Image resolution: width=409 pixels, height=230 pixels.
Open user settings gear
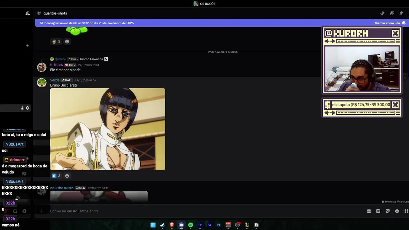[x=24, y=211]
